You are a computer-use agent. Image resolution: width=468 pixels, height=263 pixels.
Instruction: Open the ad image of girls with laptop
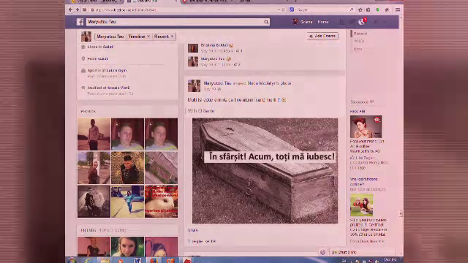pyautogui.click(x=361, y=205)
